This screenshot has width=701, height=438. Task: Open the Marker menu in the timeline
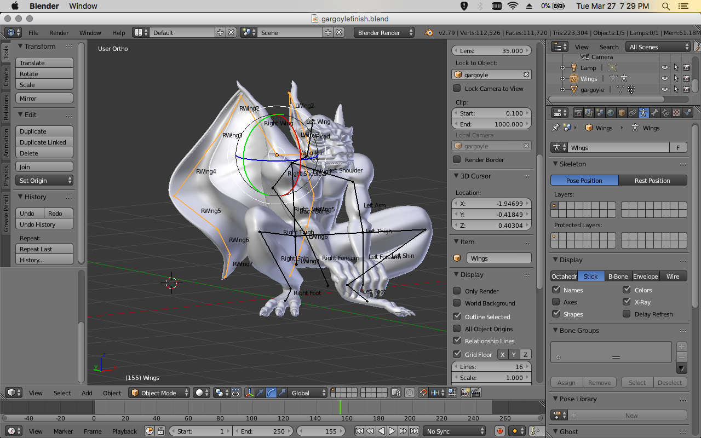point(63,431)
